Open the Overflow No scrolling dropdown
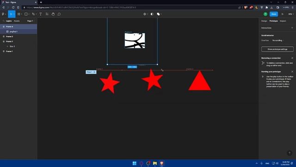Image resolution: width=296 pixels, height=167 pixels. (278, 40)
